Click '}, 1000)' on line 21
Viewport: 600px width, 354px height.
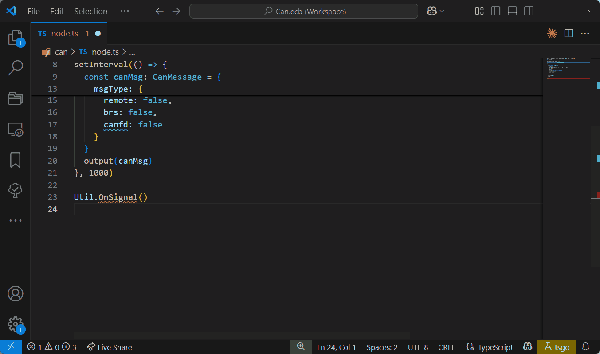(x=94, y=173)
